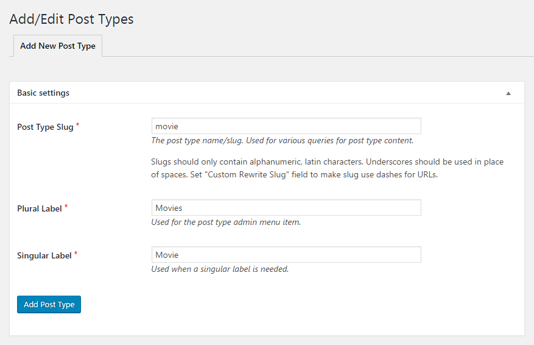Image resolution: width=534 pixels, height=345 pixels.
Task: Click the red asterisk beside Plural Label
Action: [66, 206]
